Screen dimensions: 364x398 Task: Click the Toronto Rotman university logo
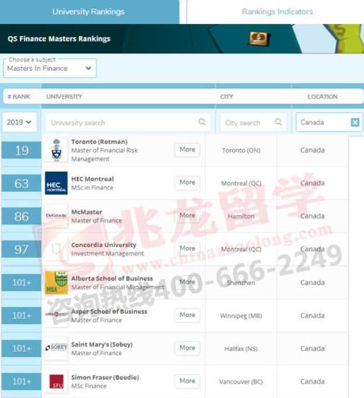[56, 150]
